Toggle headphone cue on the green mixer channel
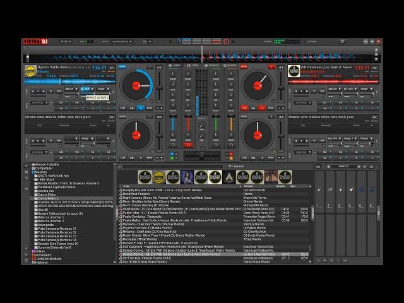 216,145
